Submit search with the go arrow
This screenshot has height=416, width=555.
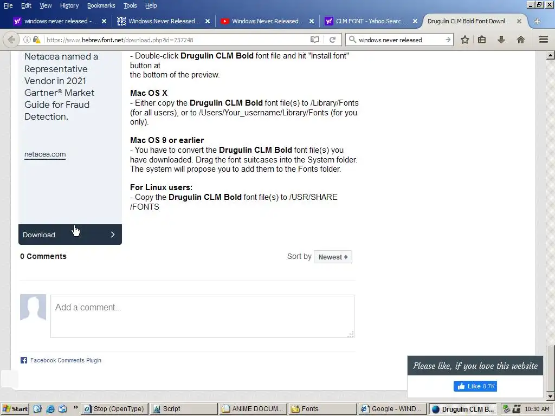click(x=448, y=40)
